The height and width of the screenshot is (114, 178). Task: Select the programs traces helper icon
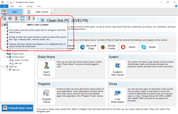pyautogui.click(x=28, y=18)
